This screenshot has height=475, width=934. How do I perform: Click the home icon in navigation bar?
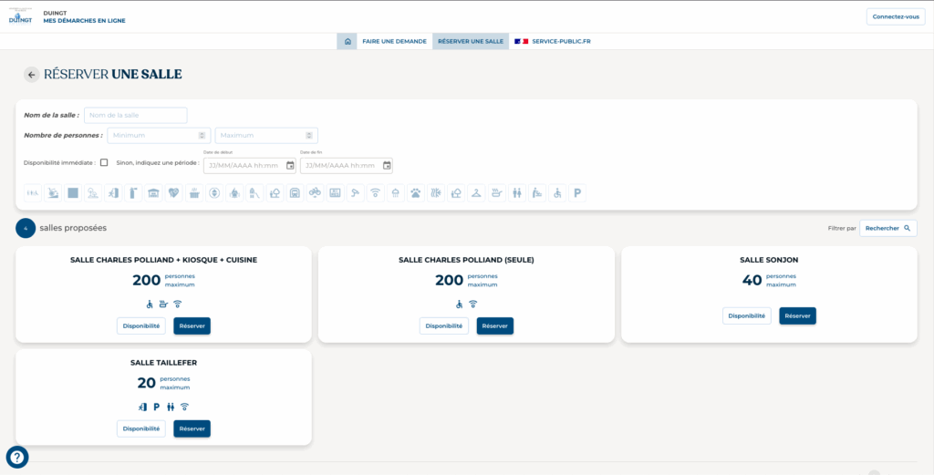(347, 41)
